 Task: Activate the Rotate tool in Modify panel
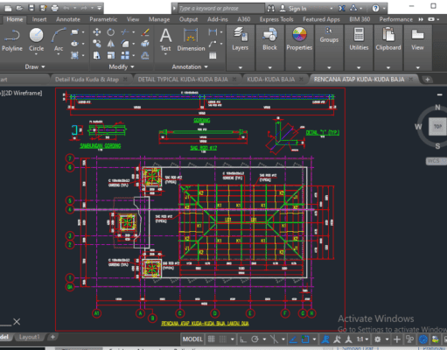tap(111, 32)
